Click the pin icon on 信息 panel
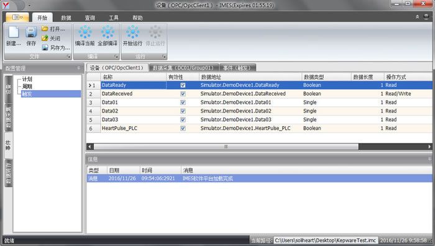The width and height of the screenshot is (435, 246). point(430,159)
